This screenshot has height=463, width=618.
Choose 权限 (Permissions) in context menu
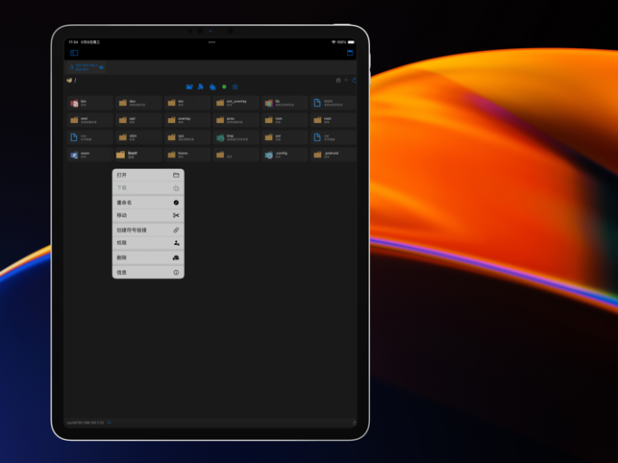tap(148, 243)
